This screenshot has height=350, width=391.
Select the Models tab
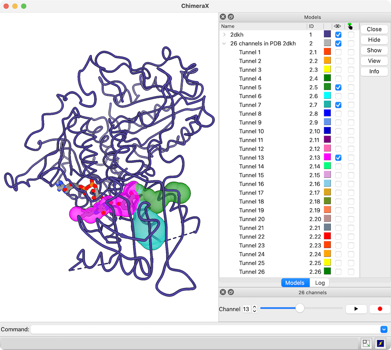(x=295, y=283)
